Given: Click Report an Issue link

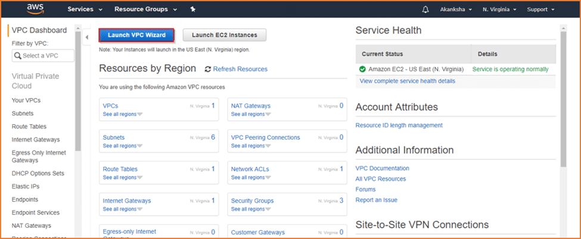Looking at the screenshot, I should 376,200.
